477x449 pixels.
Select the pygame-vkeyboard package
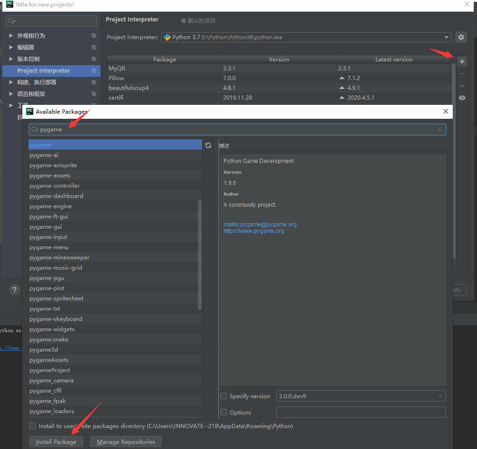point(115,319)
